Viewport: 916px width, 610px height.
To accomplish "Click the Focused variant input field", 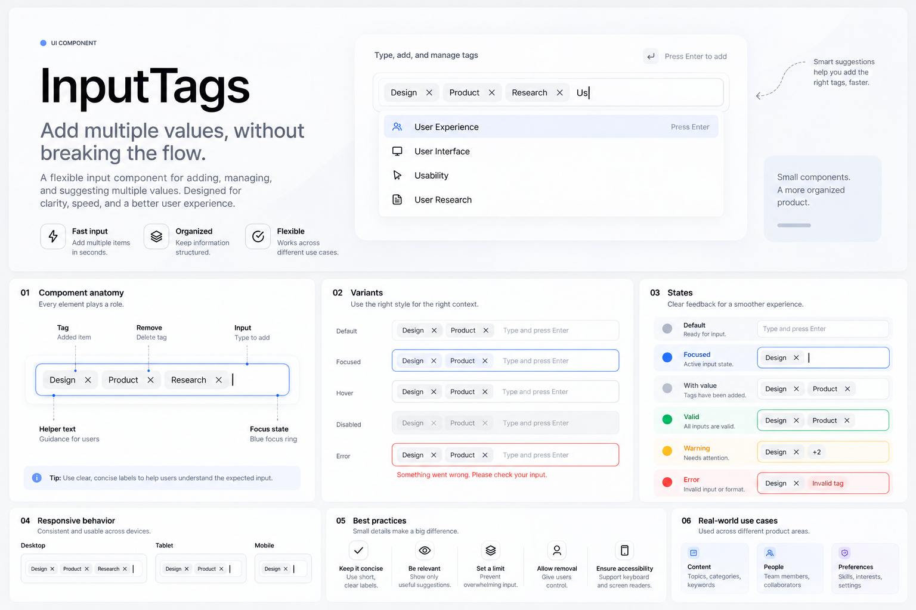I will click(505, 361).
